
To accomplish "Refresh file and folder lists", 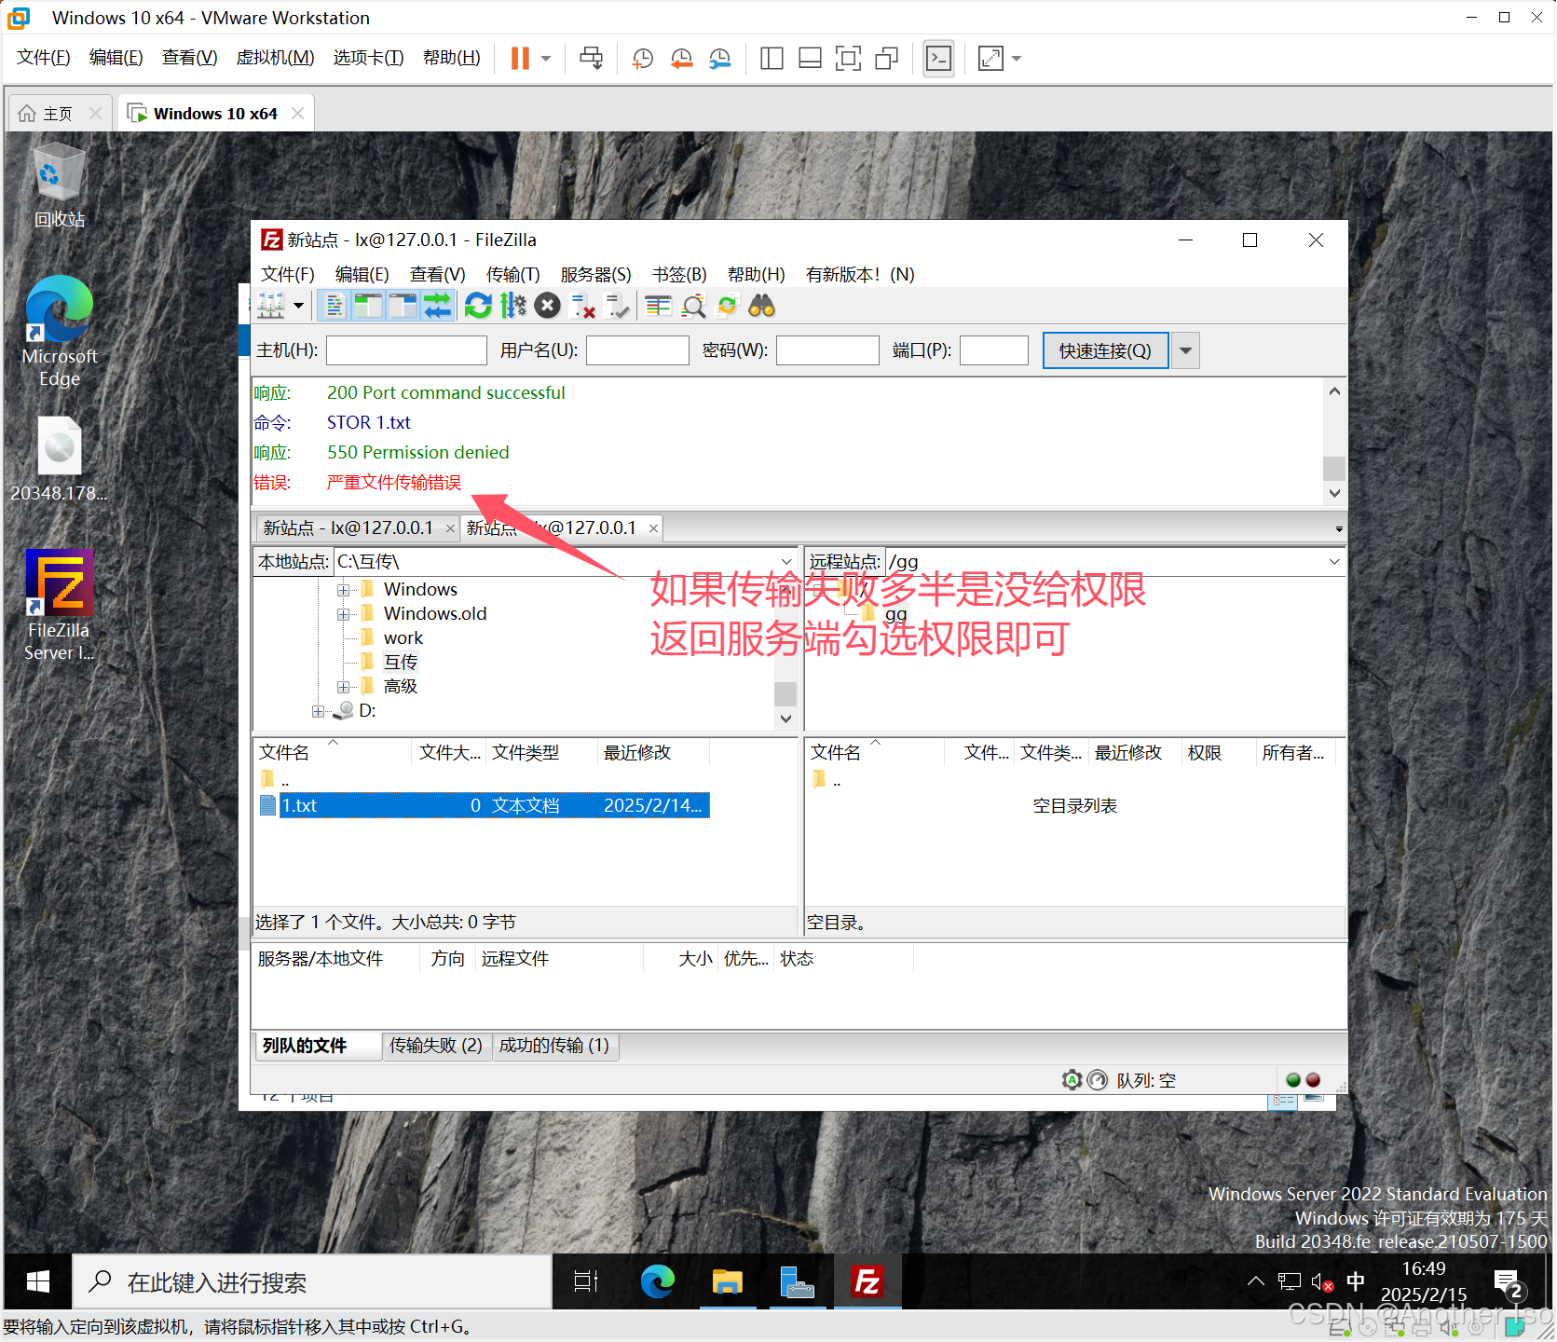I will coord(478,306).
